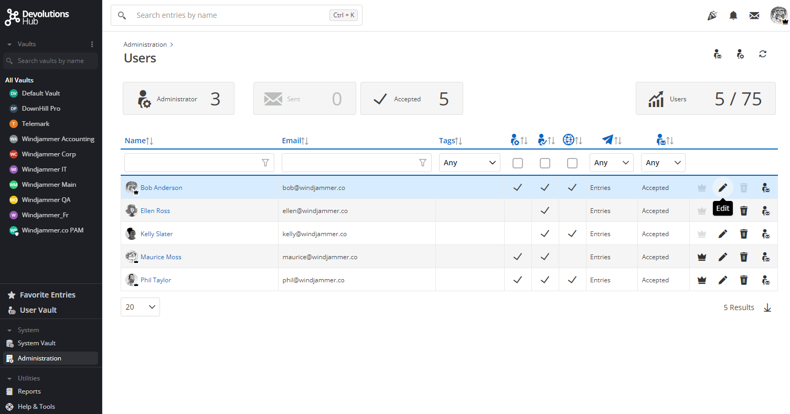Click the Accepted count card
The width and height of the screenshot is (790, 414).
pos(412,99)
